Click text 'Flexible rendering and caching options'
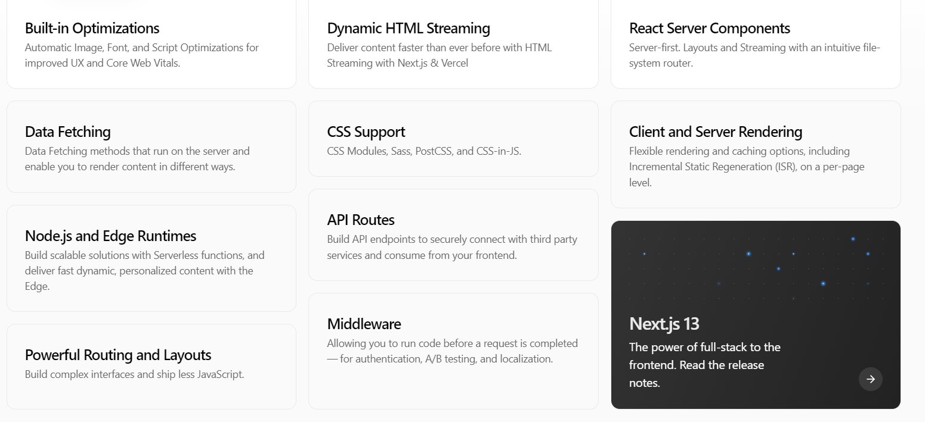 tap(715, 151)
